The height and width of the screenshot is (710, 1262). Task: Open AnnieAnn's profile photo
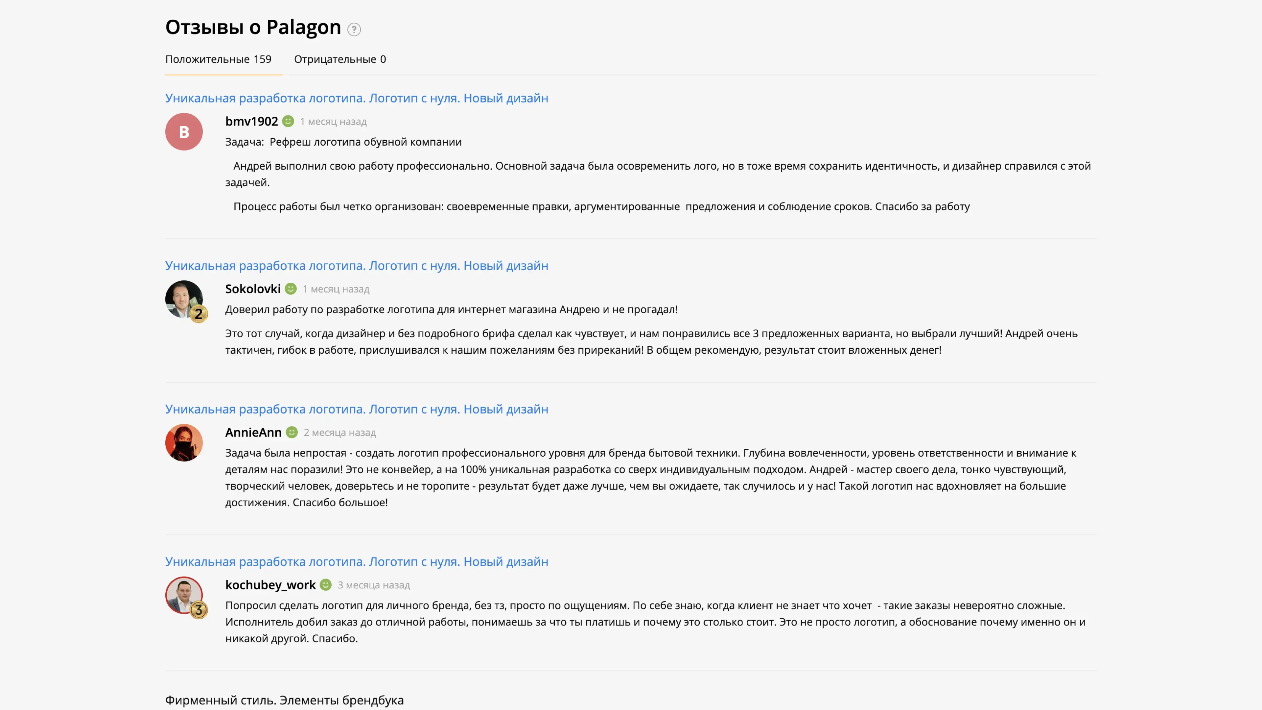184,442
